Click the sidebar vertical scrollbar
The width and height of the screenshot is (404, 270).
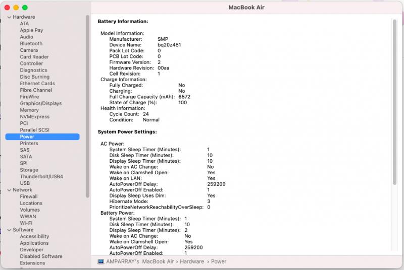click(x=87, y=106)
